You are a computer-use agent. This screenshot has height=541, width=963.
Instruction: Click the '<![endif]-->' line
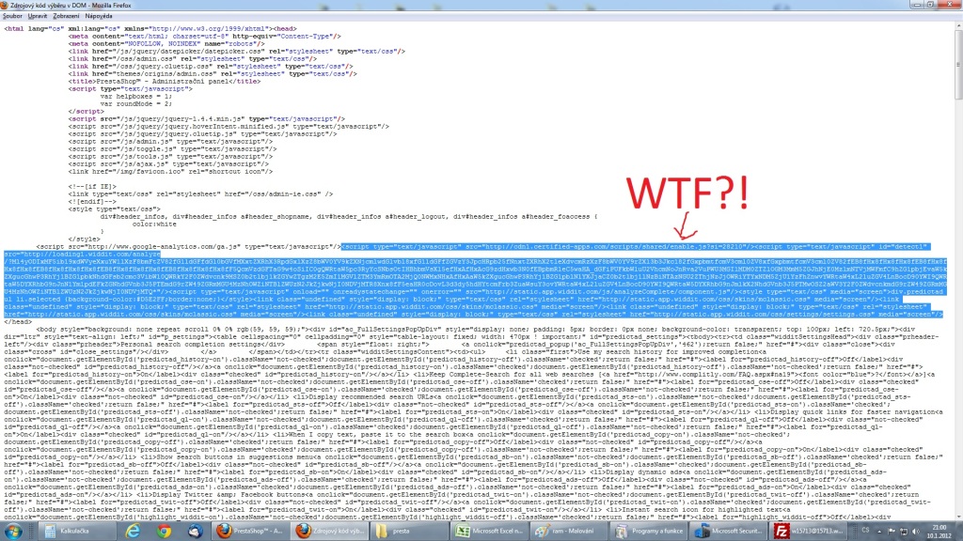click(x=92, y=201)
